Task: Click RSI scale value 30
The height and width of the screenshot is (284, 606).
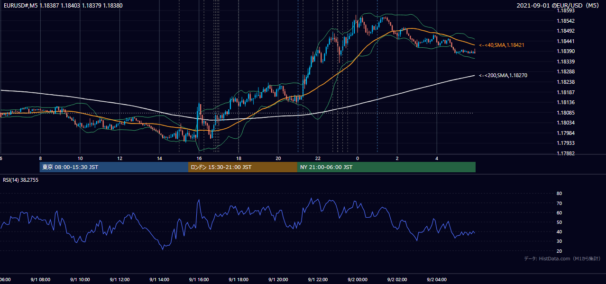Action: tap(559, 241)
